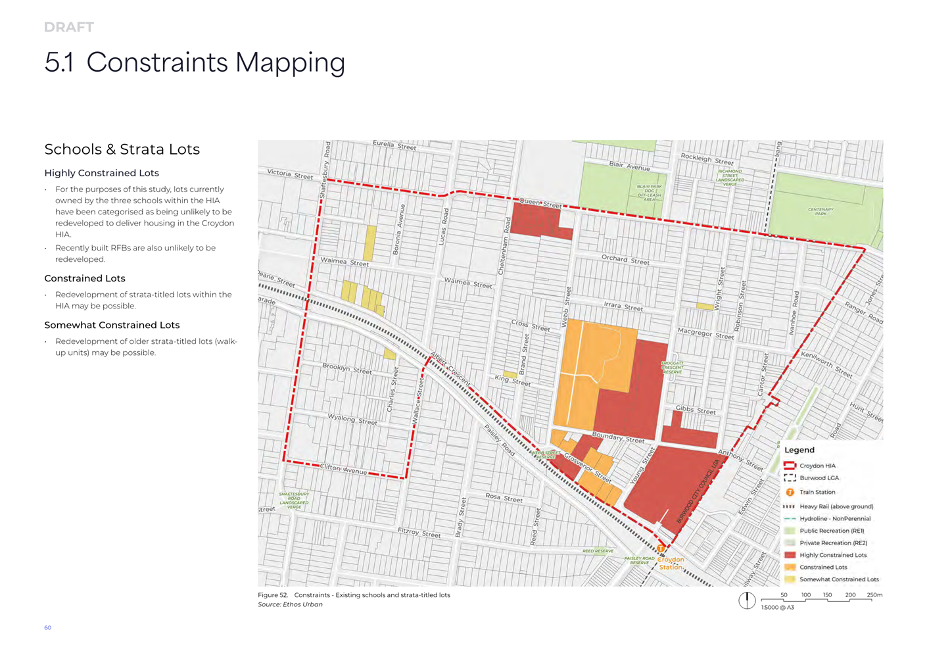Click the page number 60
This screenshot has height=655, width=927.
(47, 627)
